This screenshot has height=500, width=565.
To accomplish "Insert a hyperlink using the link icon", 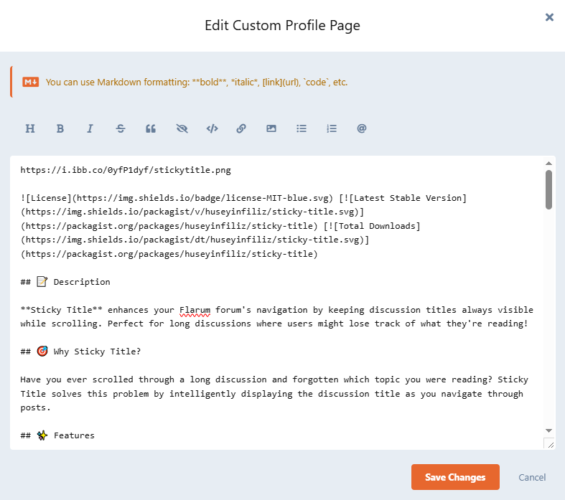I will coord(241,128).
